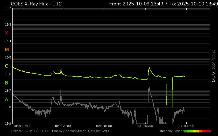This screenshot has height=136, width=218.
Task: Click the red X flare class label
Action: tap(7, 33)
